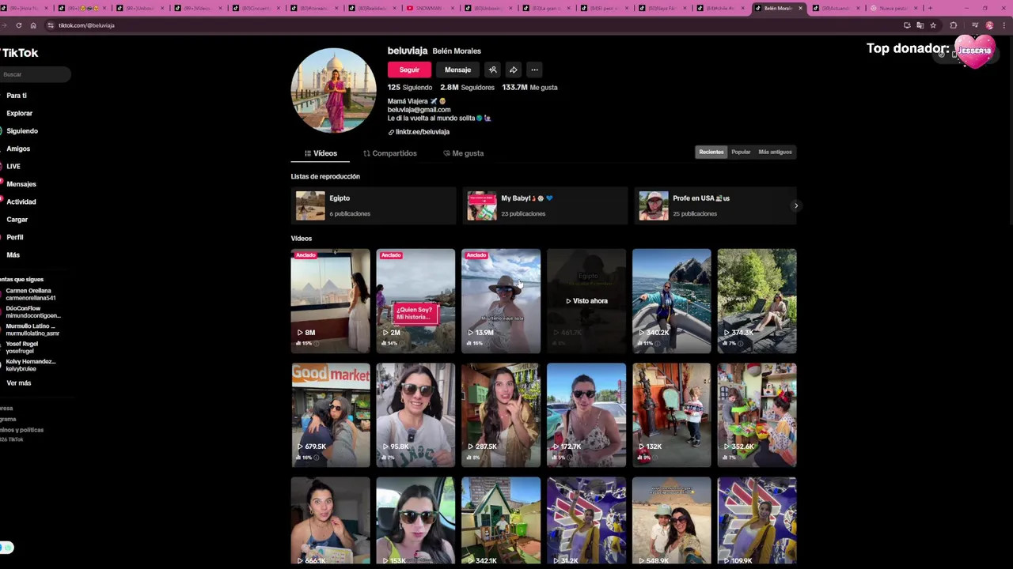1013x569 pixels.
Task: Close the Belén Morales browser tab
Action: tap(800, 8)
